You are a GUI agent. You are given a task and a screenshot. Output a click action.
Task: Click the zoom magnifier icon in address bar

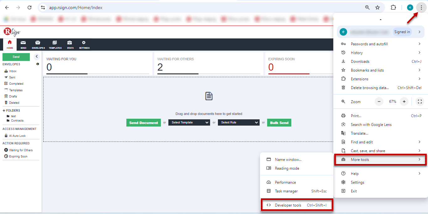click(x=367, y=7)
